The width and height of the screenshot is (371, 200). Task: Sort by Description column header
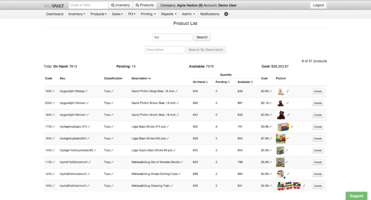tap(141, 78)
